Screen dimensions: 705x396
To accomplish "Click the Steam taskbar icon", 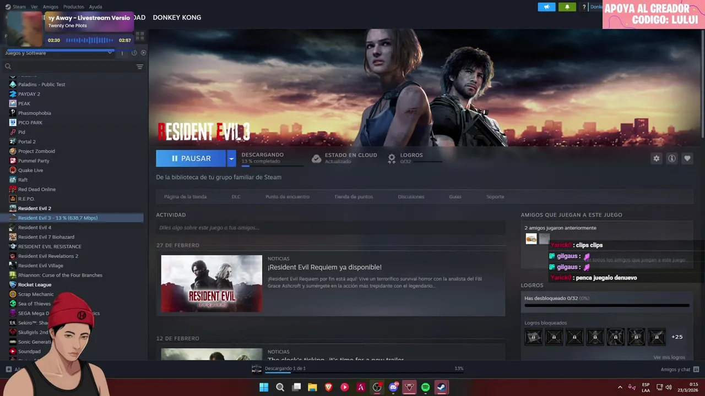I will click(441, 387).
